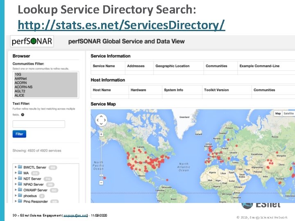This screenshot has height=221, width=295.
Task: Click the OWAMP Server folder icon
Action: pos(20,189)
